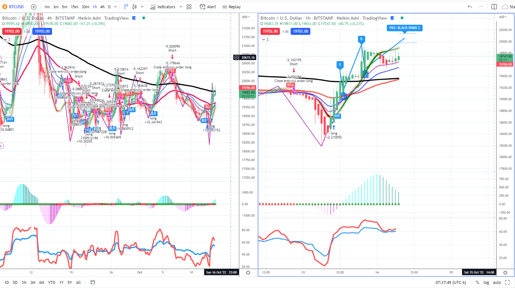Click sell price 19702.00 on 4h chart
This screenshot has height=288, width=515.
click(x=12, y=31)
